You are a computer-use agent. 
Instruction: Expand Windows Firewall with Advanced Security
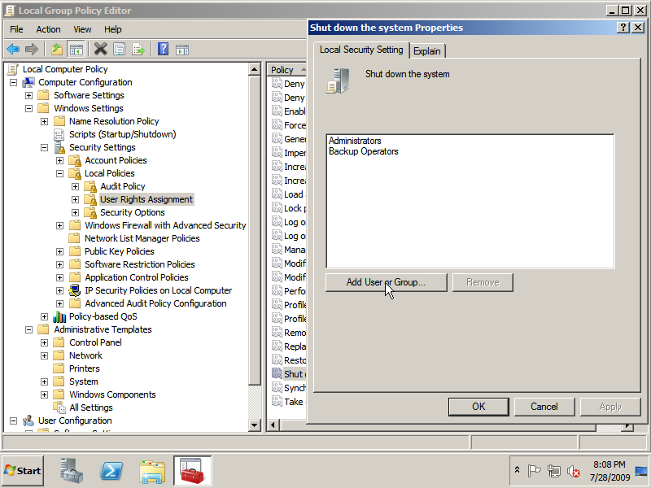tap(59, 226)
